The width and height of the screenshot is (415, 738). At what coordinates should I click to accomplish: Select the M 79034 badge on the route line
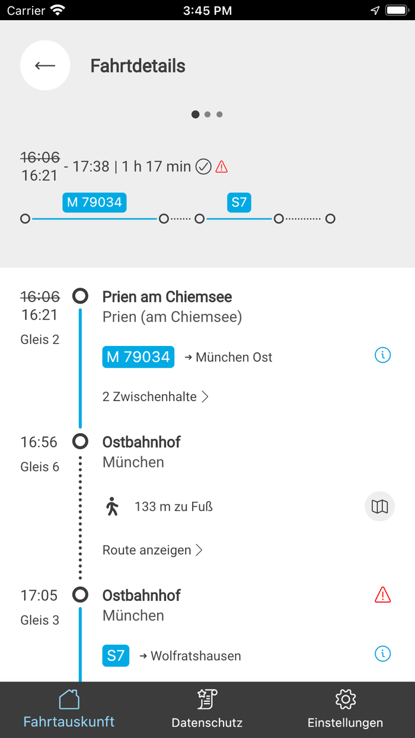point(94,202)
